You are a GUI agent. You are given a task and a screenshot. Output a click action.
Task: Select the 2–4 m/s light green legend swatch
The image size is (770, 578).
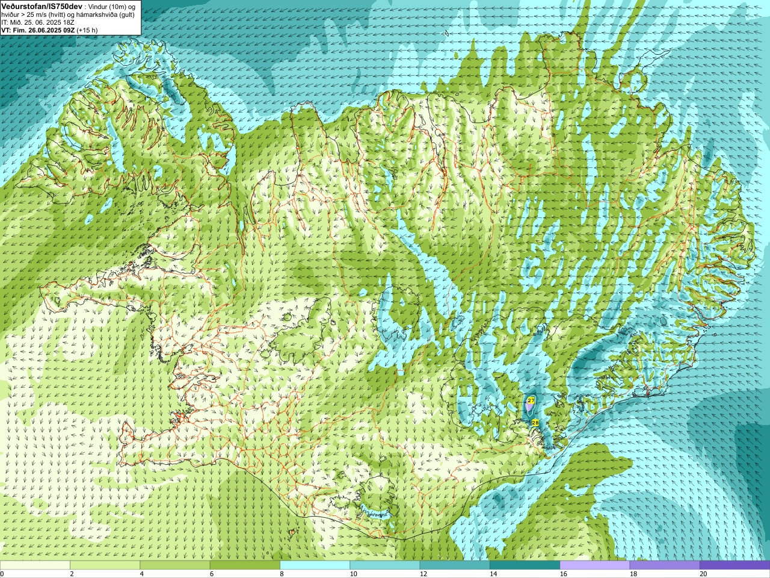click(x=105, y=565)
